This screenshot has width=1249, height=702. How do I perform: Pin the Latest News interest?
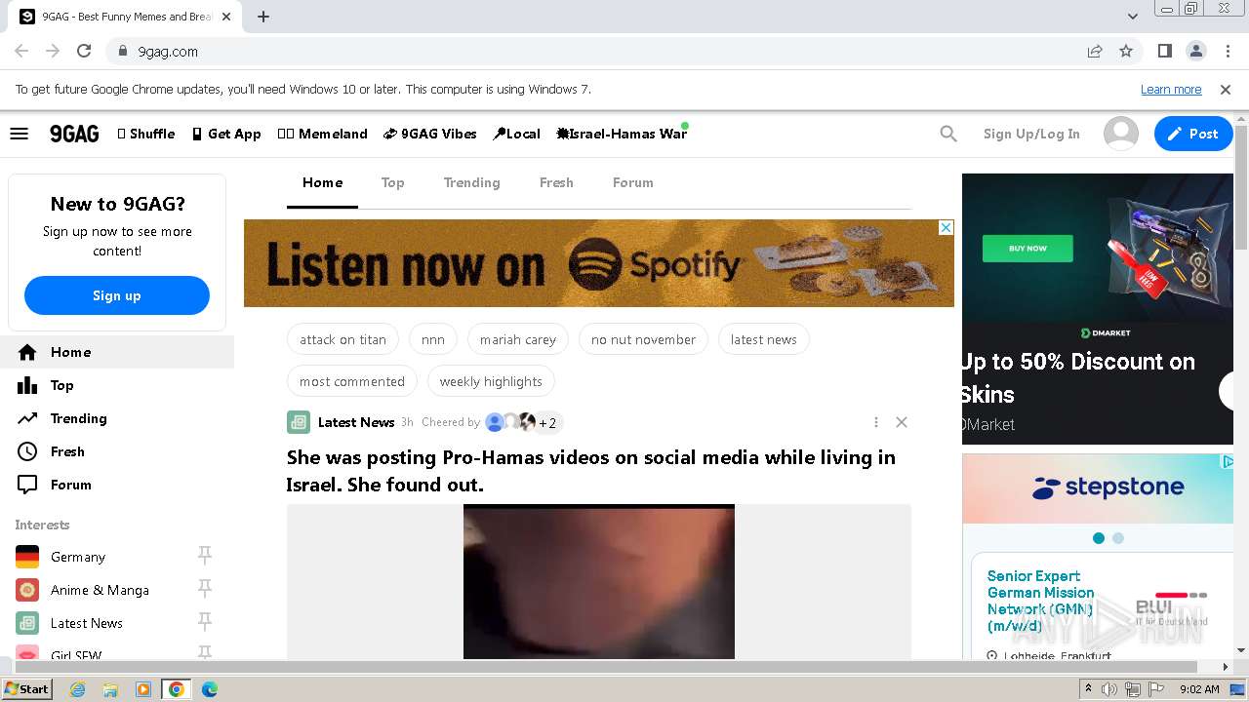[x=205, y=622]
